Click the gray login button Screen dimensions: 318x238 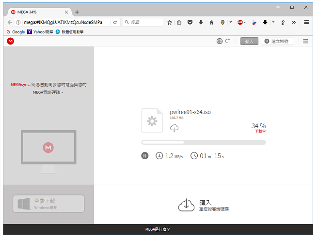249,41
